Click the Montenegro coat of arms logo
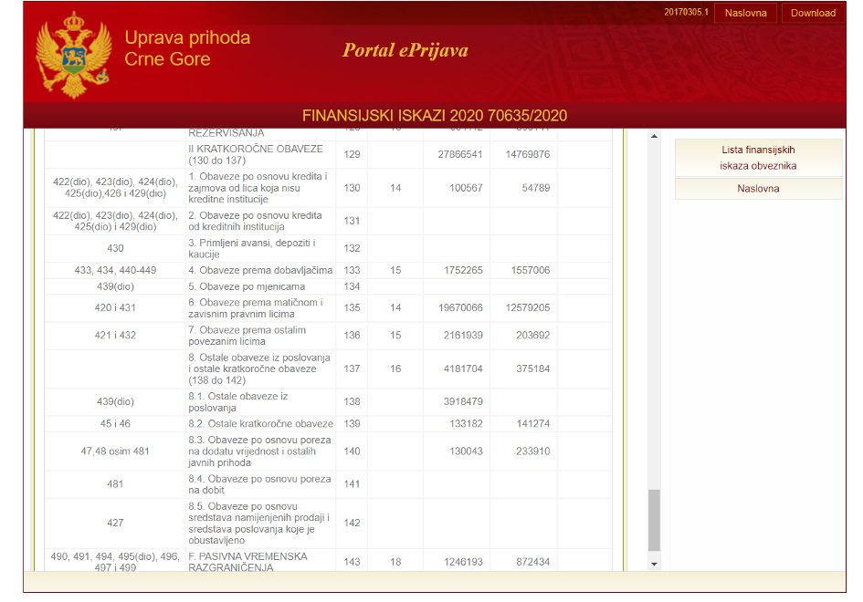Viewport: 863px width, 602px height. 74,56
